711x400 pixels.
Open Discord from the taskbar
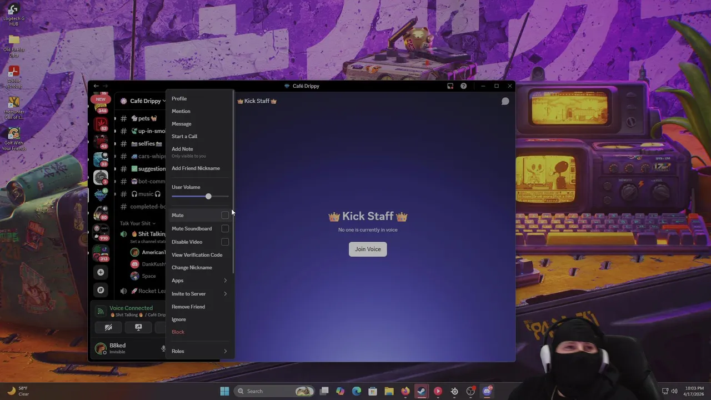(487, 391)
